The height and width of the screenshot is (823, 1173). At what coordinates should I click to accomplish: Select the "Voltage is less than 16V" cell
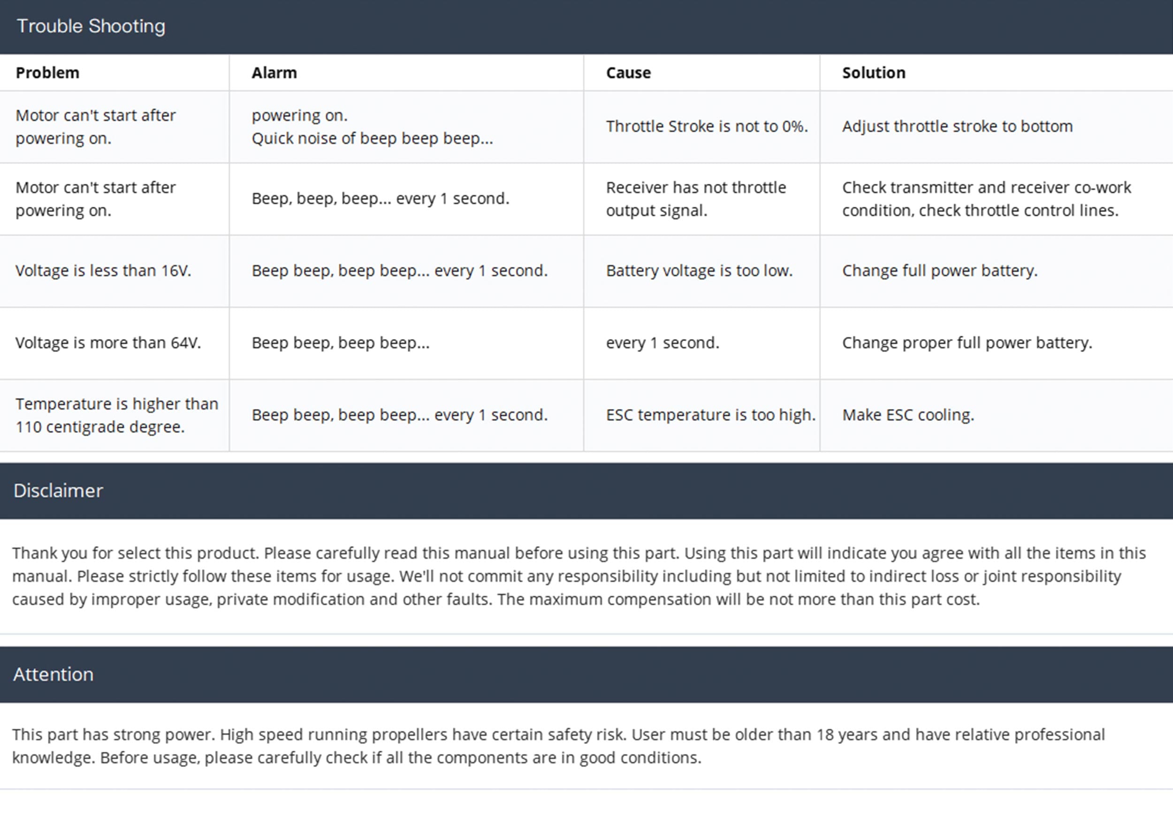(103, 271)
